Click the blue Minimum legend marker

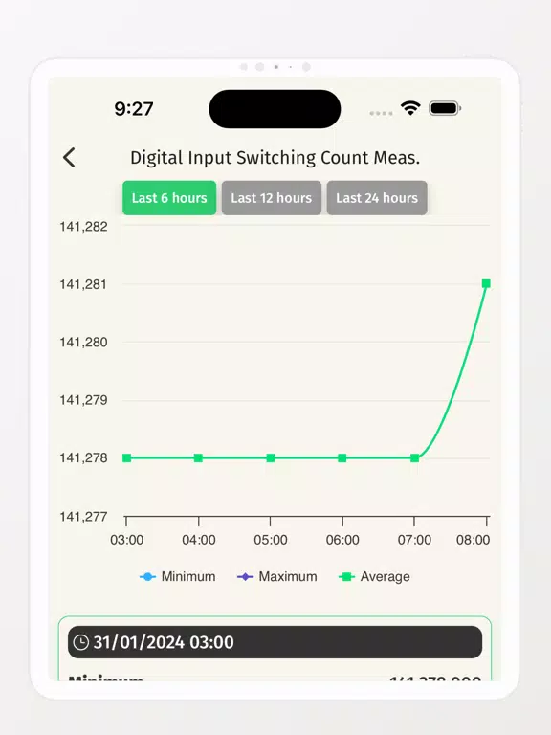click(147, 577)
